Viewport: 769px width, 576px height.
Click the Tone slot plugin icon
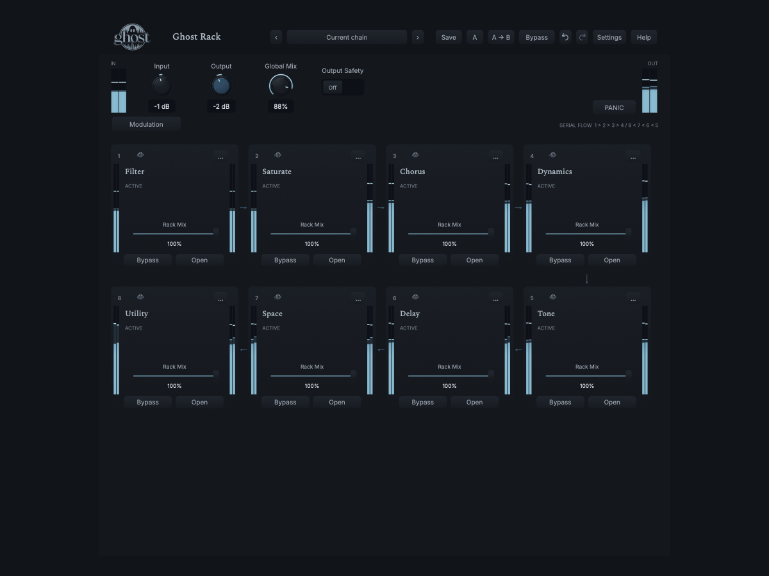(552, 297)
